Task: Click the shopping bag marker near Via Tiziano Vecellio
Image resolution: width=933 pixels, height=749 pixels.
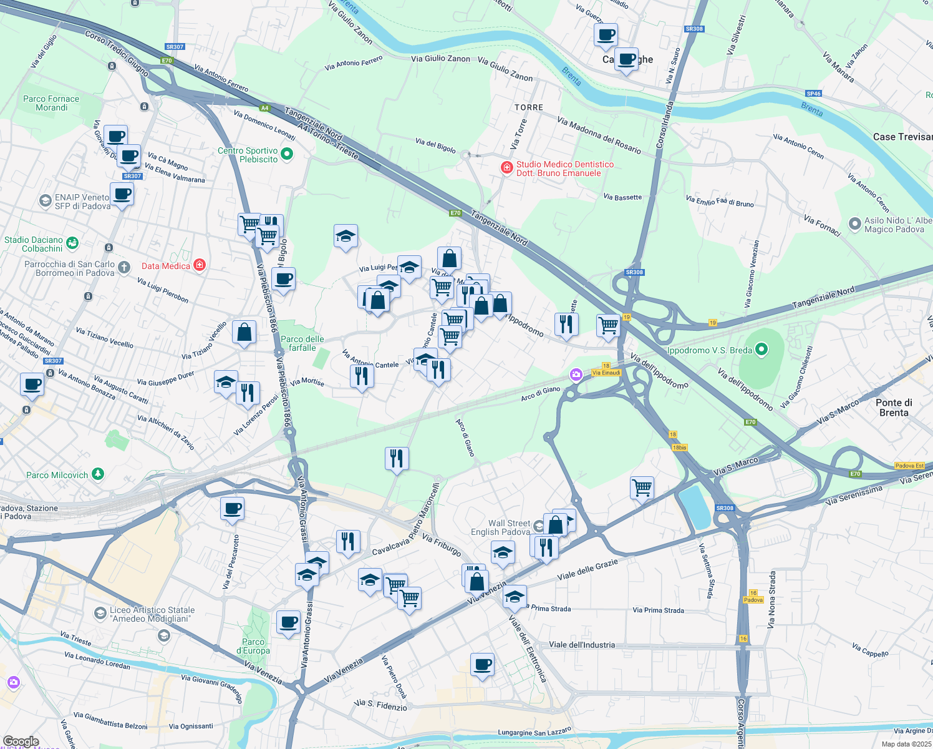Action: coord(244,333)
